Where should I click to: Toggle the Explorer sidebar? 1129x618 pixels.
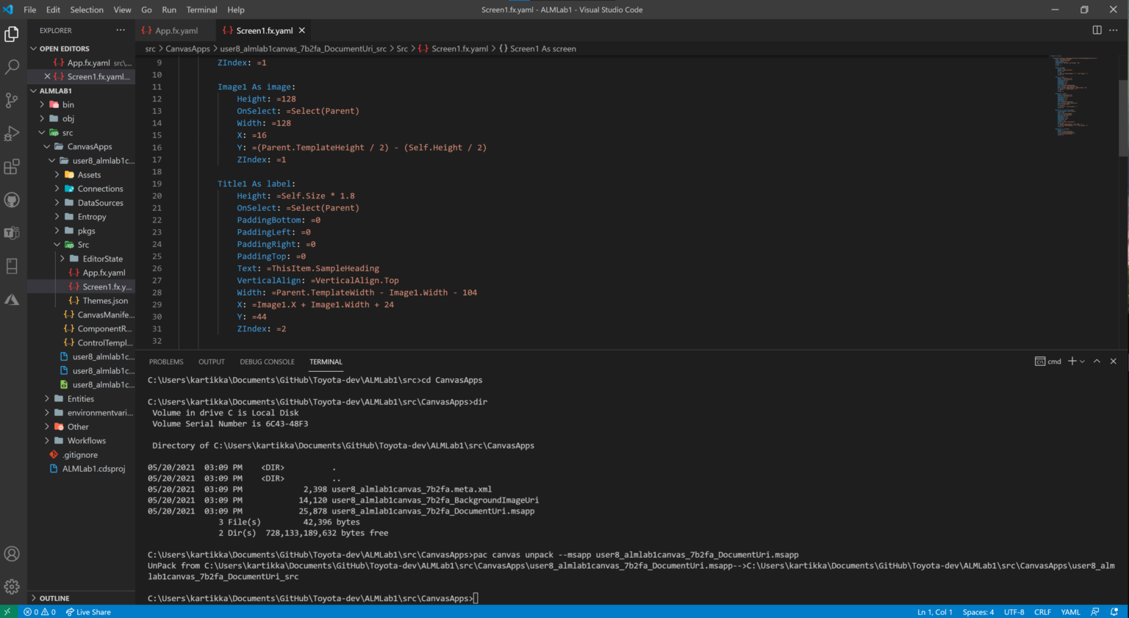(x=12, y=34)
